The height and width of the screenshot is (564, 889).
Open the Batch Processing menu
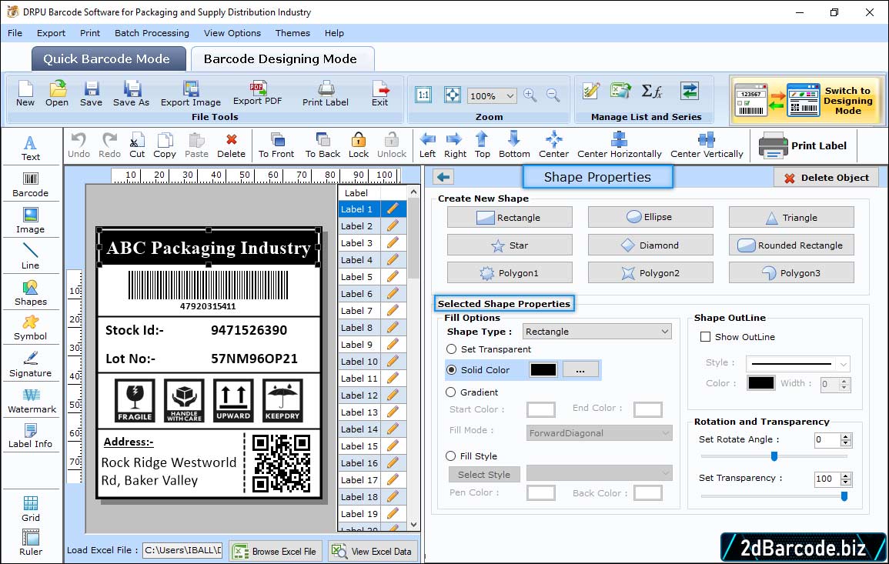(x=152, y=33)
